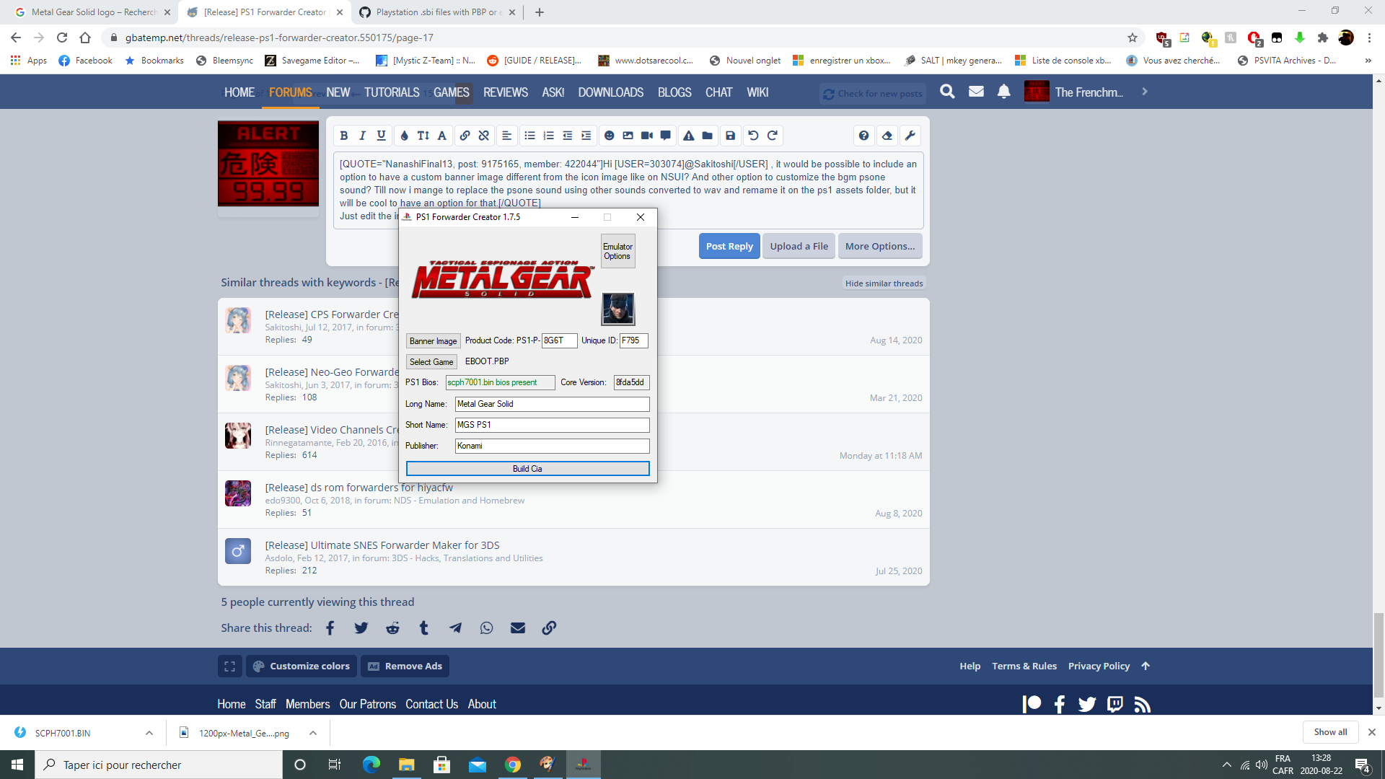This screenshot has height=779, width=1385.
Task: Open FORUMS tab in navigation
Action: 291,92
